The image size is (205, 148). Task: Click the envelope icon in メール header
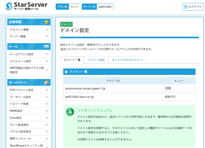(x=47, y=47)
